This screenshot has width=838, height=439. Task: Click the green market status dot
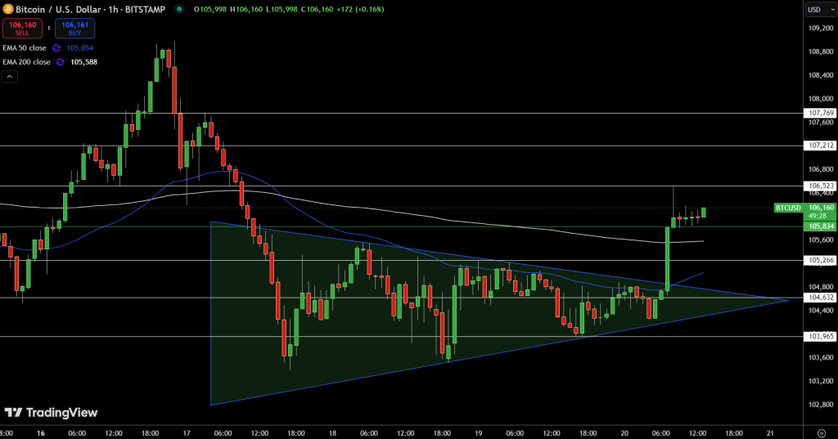coord(179,9)
